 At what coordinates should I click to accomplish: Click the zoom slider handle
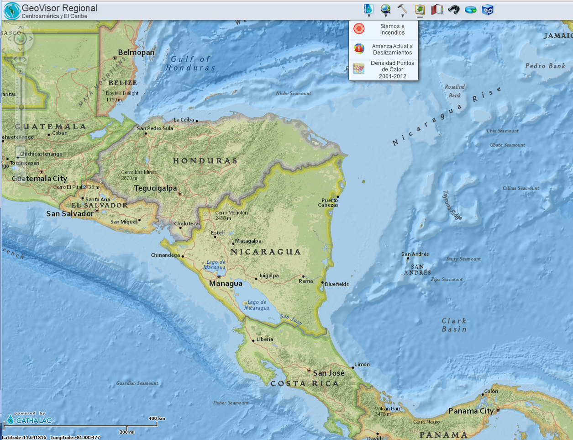21,107
